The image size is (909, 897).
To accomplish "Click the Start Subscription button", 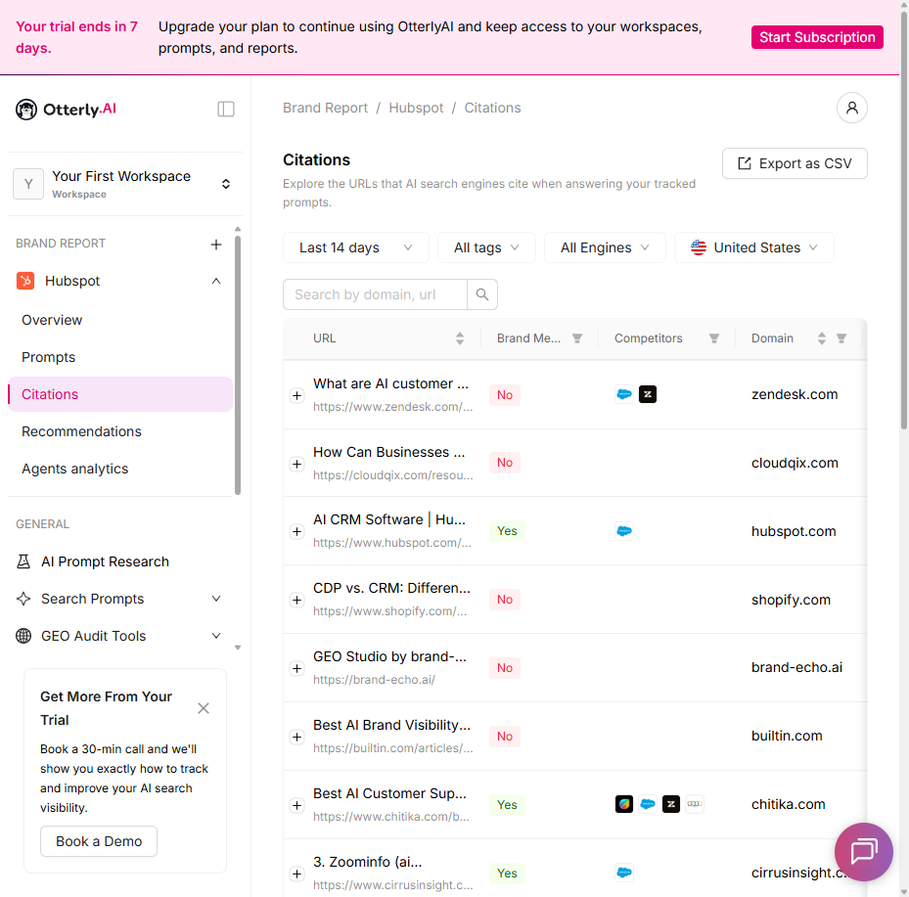I will click(x=817, y=37).
